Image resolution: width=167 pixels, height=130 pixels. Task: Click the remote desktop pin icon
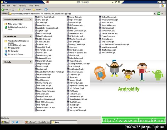pos(48,2)
